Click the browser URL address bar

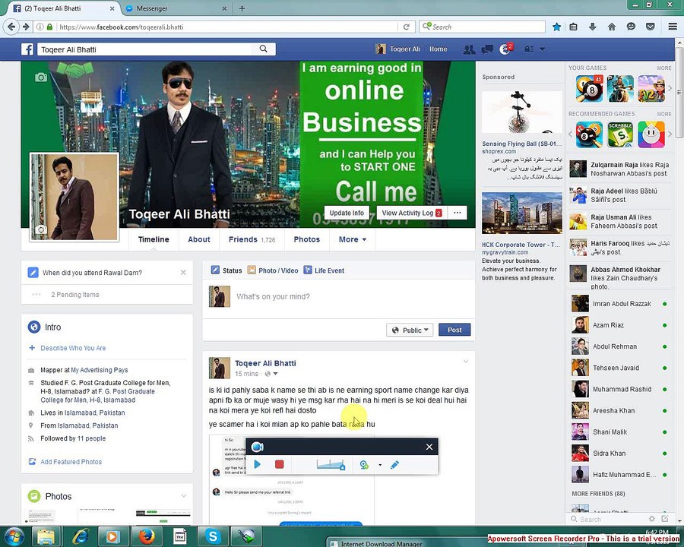tap(226, 27)
